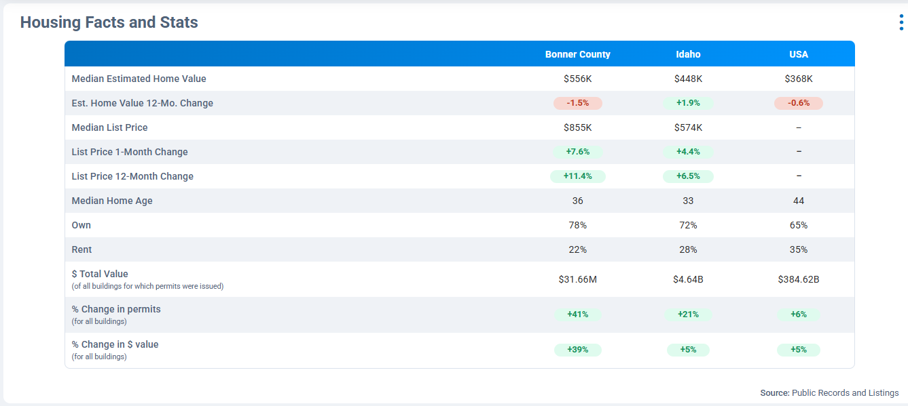Click Bonner County's 78% Own value
The image size is (908, 406).
pyautogui.click(x=577, y=225)
